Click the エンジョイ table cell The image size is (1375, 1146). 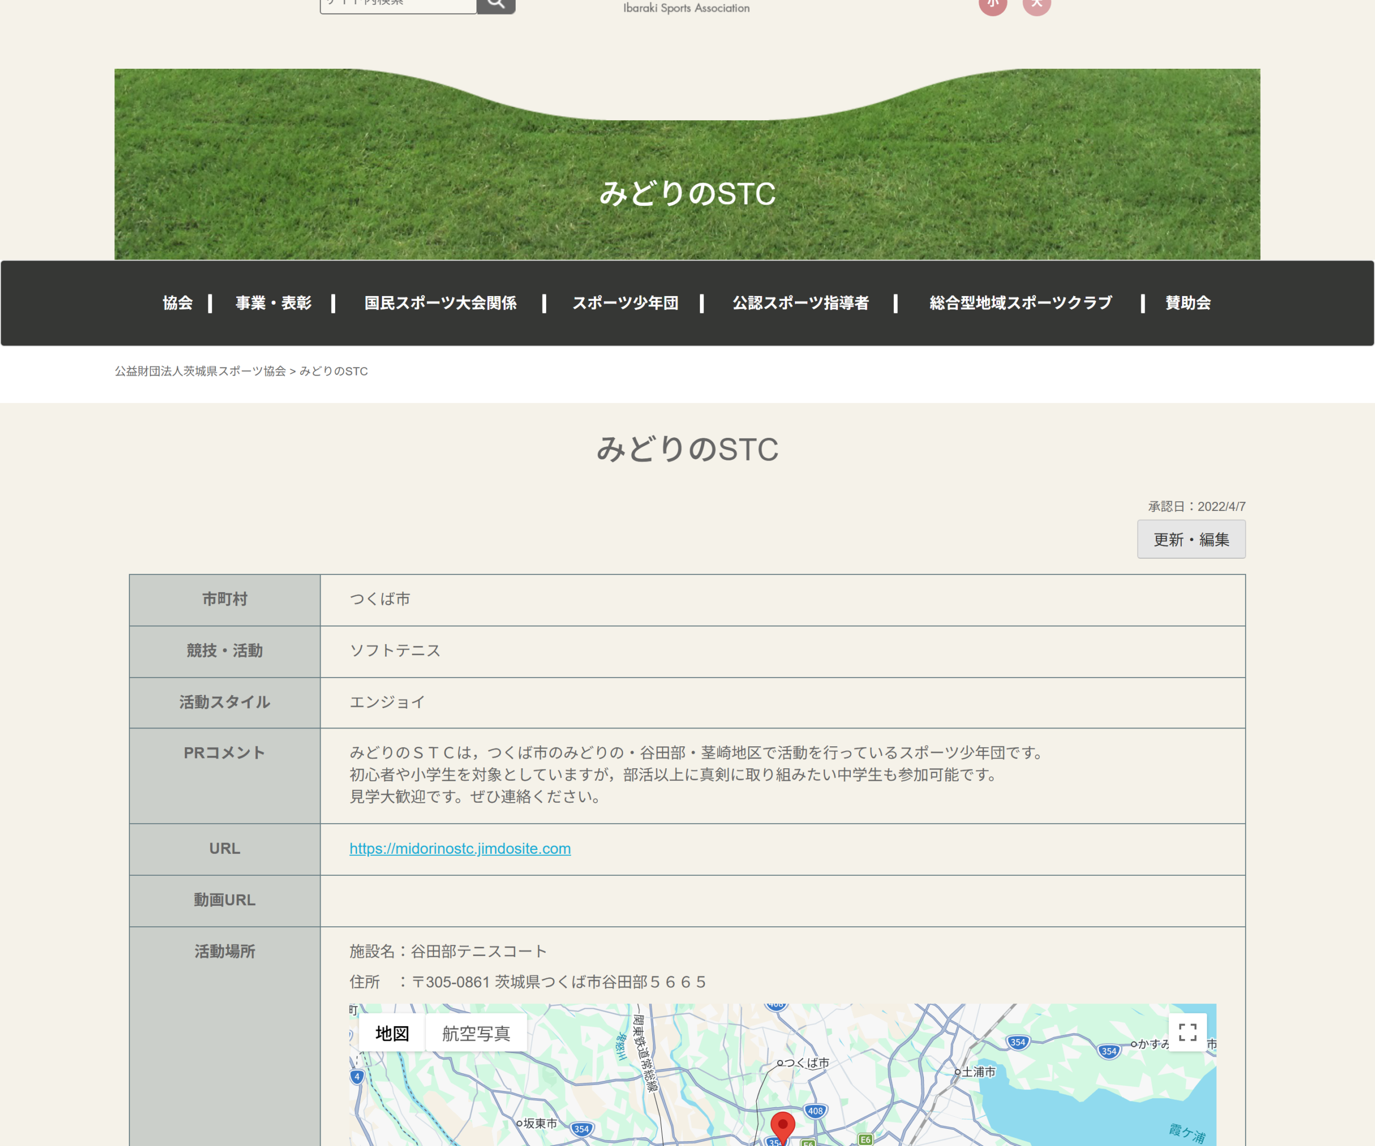pyautogui.click(x=783, y=703)
